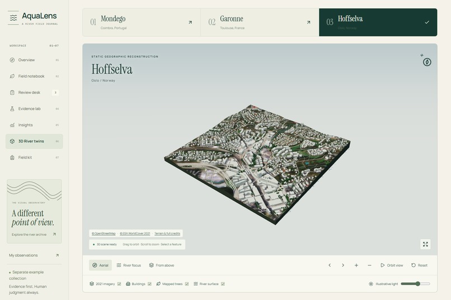Image resolution: width=451 pixels, height=300 pixels.
Task: Click the 3D scene ready status
Action: tap(105, 244)
